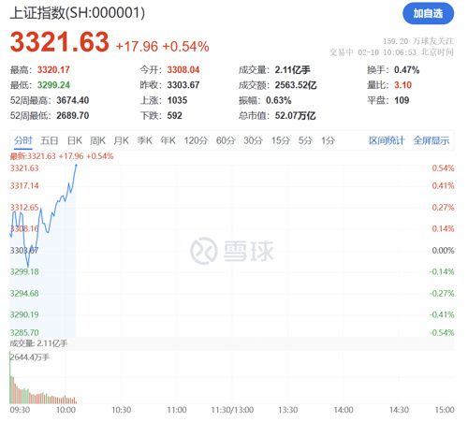Click the opening tall volume bar
This screenshot has height=422, width=468.
point(10,378)
